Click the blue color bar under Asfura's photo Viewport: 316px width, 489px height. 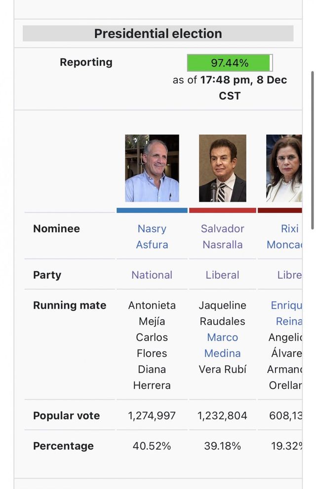click(x=152, y=210)
